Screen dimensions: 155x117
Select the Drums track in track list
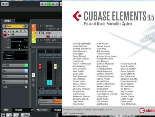(49, 26)
